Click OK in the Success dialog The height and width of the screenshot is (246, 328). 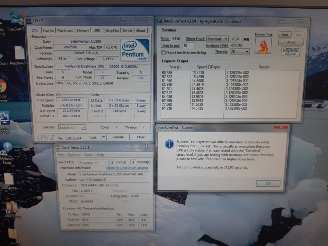(268, 184)
